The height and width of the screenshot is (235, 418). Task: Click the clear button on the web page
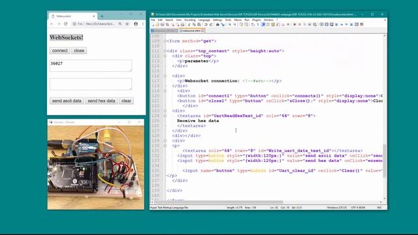click(x=126, y=101)
